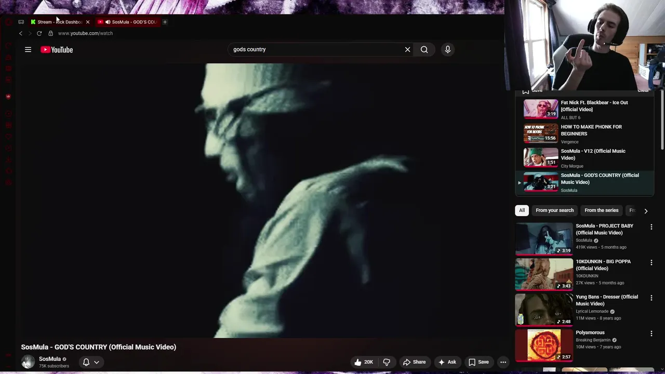Ask about this video
665x374 pixels.
447,362
